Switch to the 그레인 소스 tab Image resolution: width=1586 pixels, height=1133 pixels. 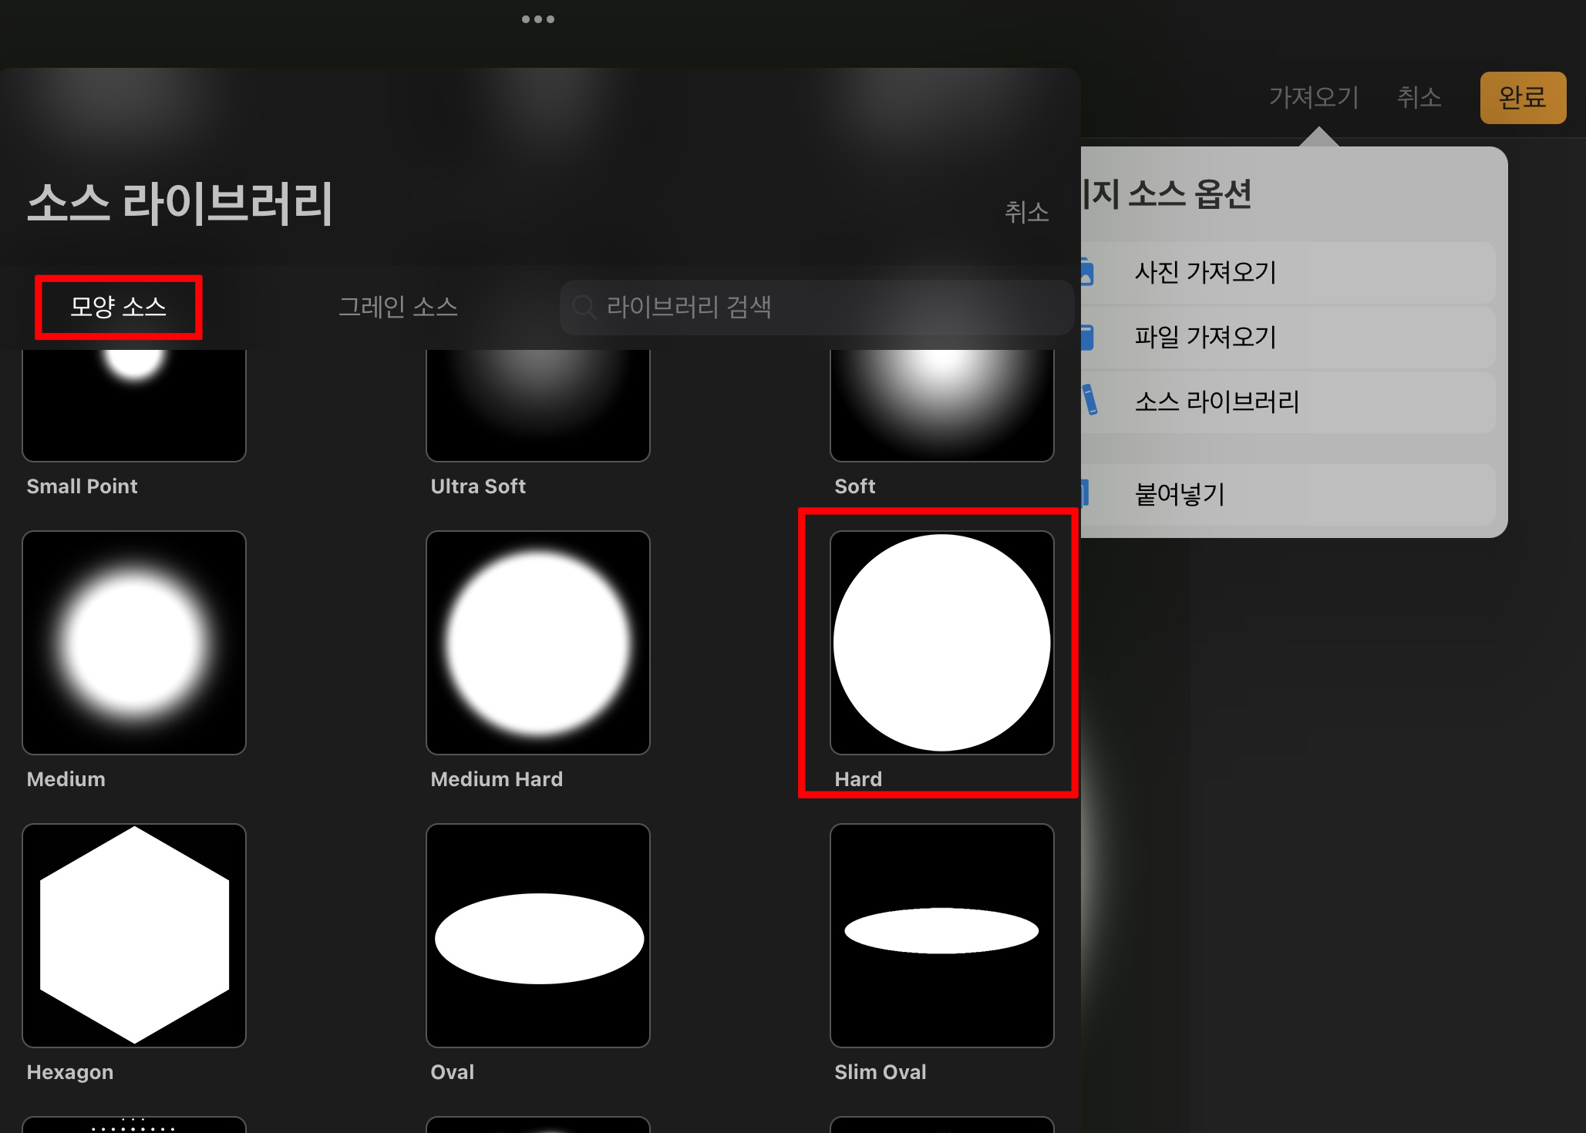(398, 307)
